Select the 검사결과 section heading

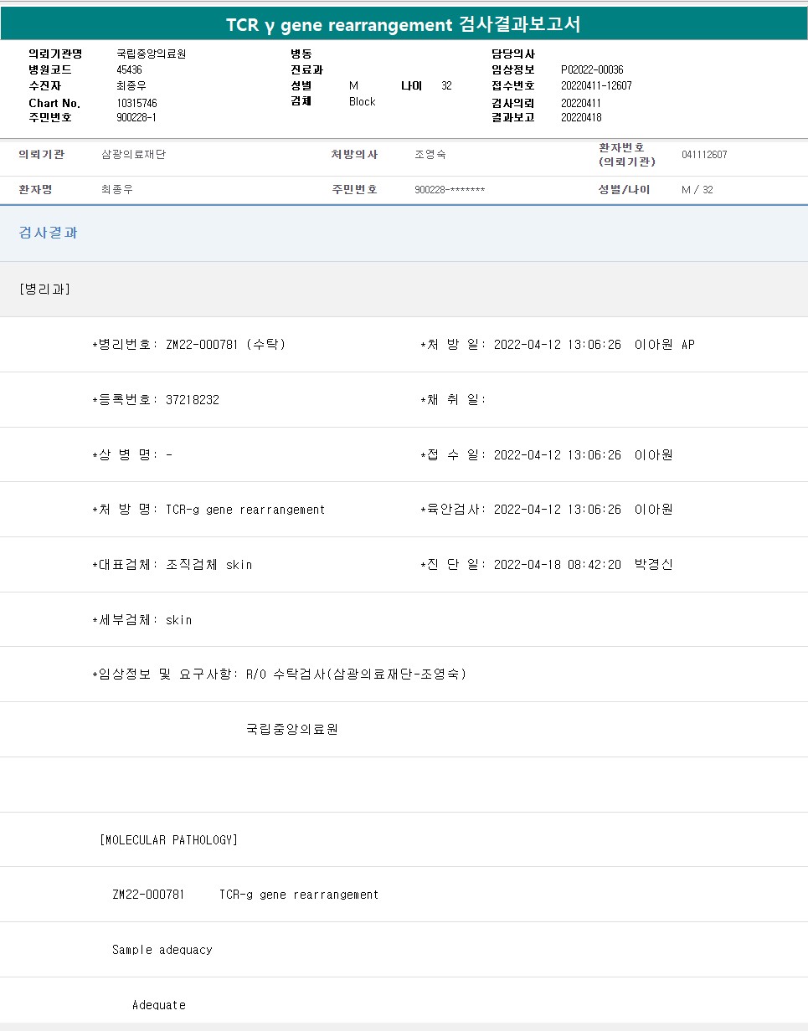49,233
